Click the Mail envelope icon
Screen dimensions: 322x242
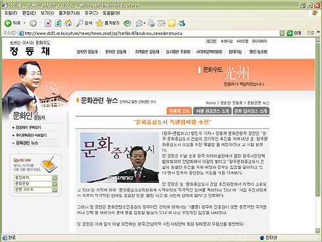point(139,23)
